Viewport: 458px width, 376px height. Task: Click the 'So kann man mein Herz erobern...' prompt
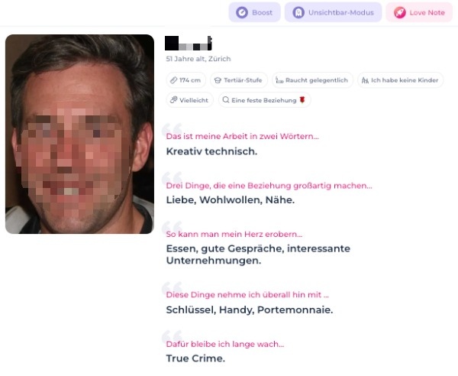click(x=234, y=234)
